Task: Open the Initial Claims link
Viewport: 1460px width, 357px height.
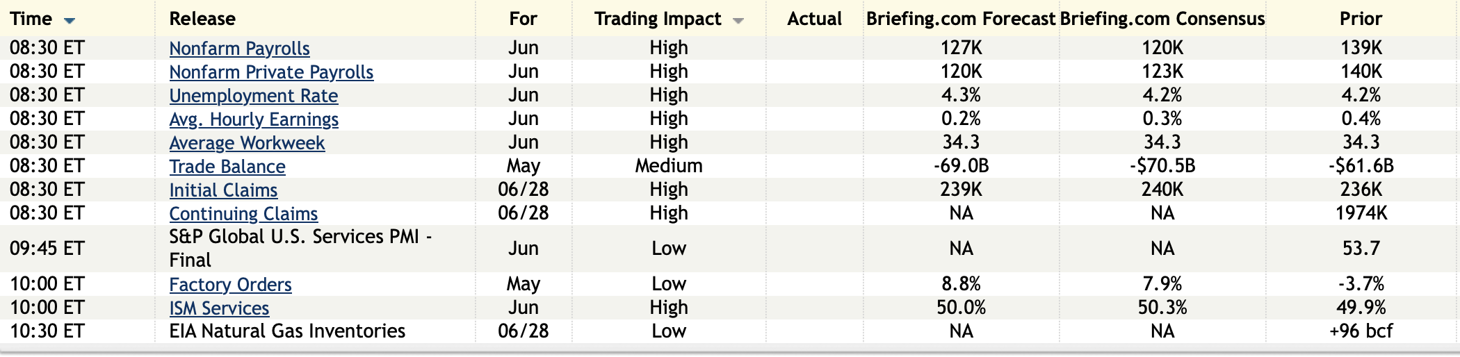Action: point(223,190)
